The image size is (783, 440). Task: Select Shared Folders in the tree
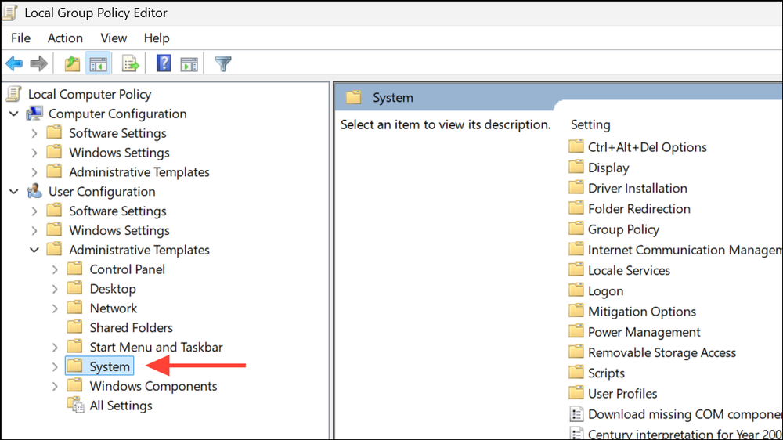[x=131, y=328]
